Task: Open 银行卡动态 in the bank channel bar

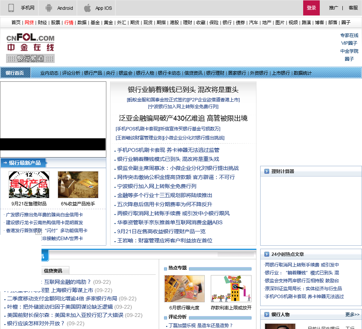Action: 169,73
